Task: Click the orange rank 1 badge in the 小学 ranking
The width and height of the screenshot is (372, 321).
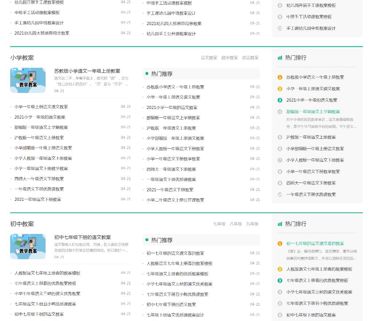Action: pyautogui.click(x=280, y=77)
